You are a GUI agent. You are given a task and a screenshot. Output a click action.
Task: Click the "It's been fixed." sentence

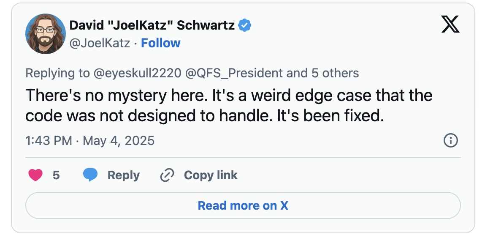click(330, 116)
